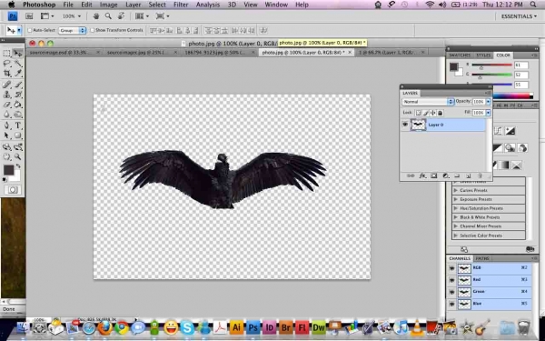The image size is (545, 341).
Task: Select the Clone Stamp tool
Action: point(6,95)
